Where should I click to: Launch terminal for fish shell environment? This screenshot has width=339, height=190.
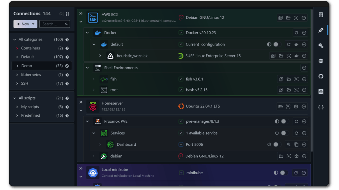(x=281, y=79)
